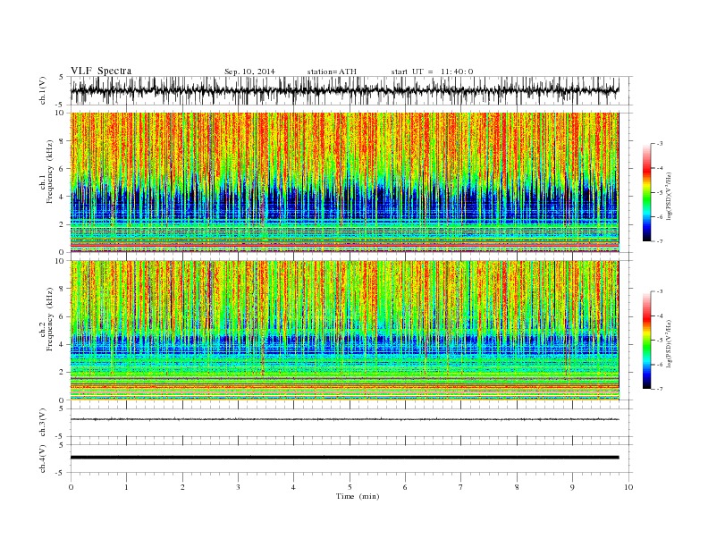Click the ch.3 voltage waveform trace
The width and height of the screenshot is (708, 547).
tap(344, 419)
